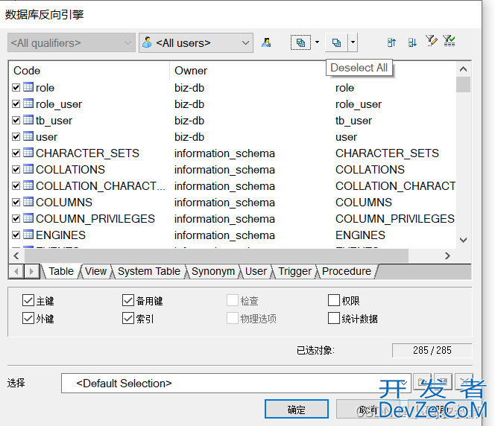
Task: Click the table icon of the COLUMNS row
Action: point(28,202)
